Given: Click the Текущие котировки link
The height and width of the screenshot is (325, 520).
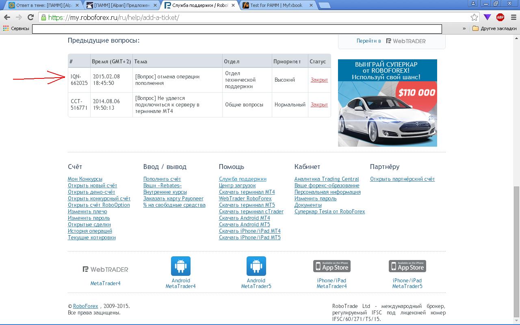Looking at the screenshot, I should (x=92, y=238).
